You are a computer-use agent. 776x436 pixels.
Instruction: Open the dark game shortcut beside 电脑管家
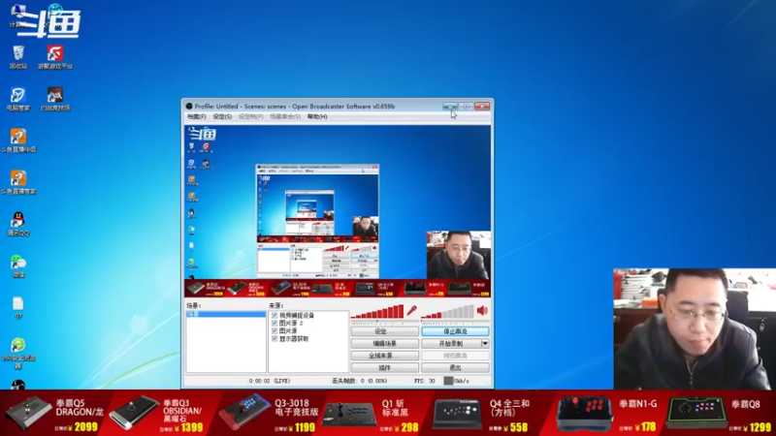click(55, 99)
